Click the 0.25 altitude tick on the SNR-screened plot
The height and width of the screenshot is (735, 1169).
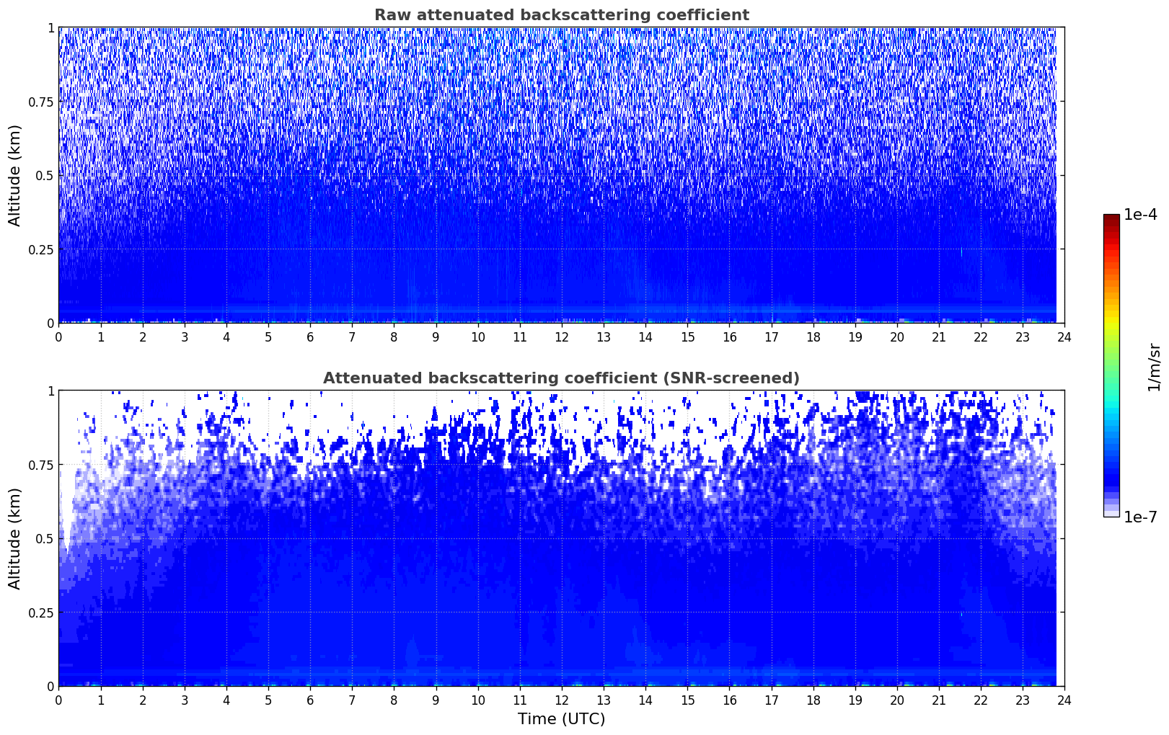(x=41, y=613)
